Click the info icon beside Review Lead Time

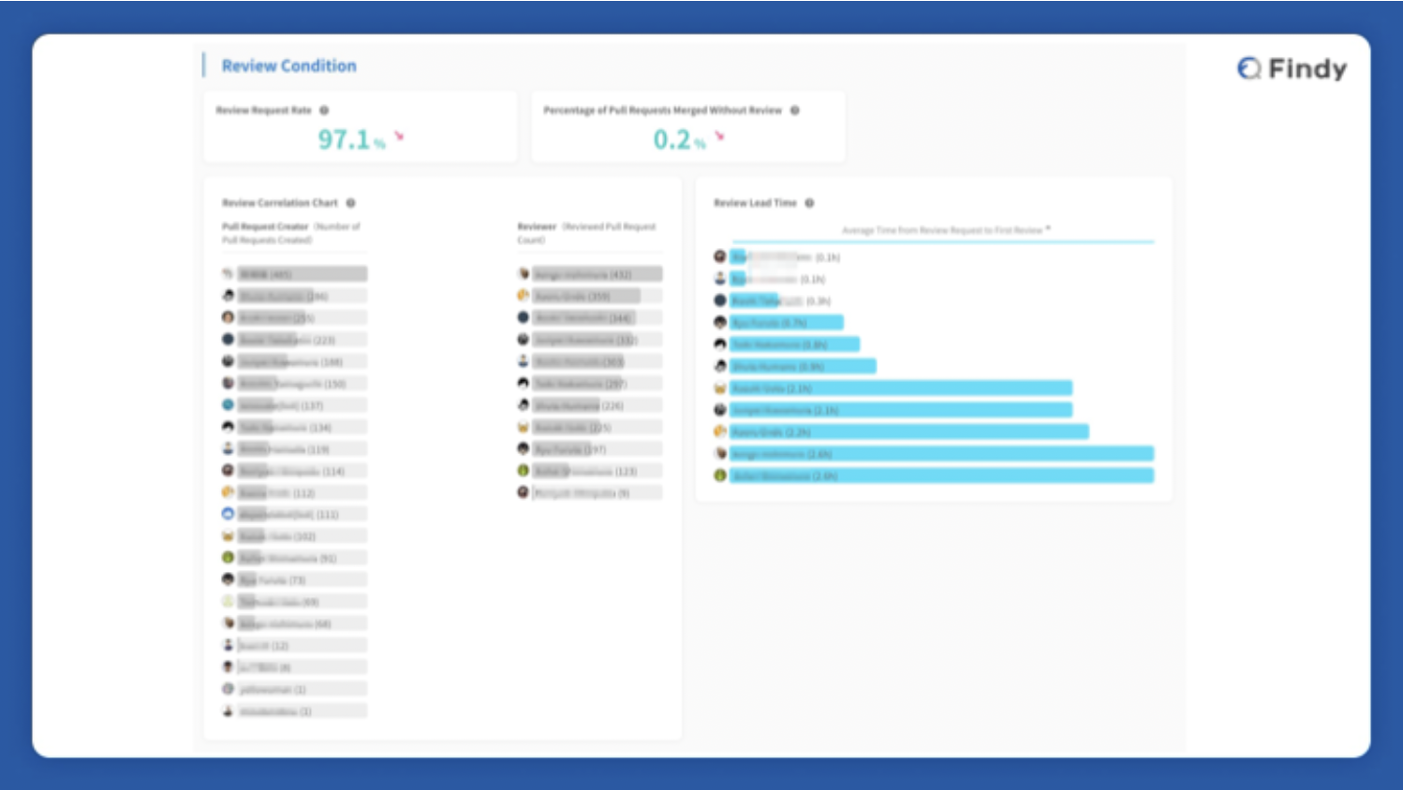point(809,203)
